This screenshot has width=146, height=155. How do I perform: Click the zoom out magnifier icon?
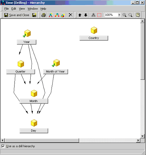click(x=131, y=15)
